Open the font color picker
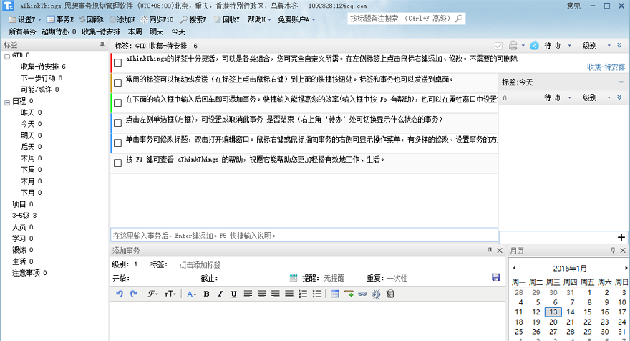The width and height of the screenshot is (630, 341). coord(191,294)
